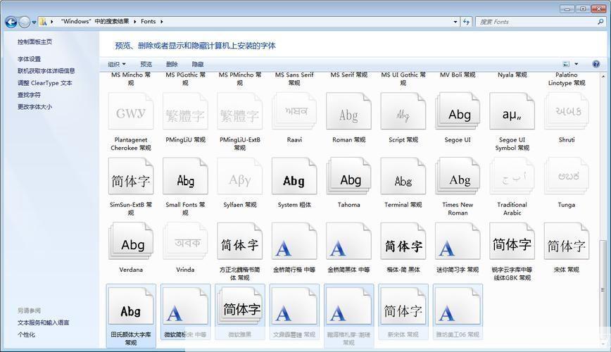Open recent pages dropdown next to forward button
This screenshot has height=352, width=611.
(34, 23)
